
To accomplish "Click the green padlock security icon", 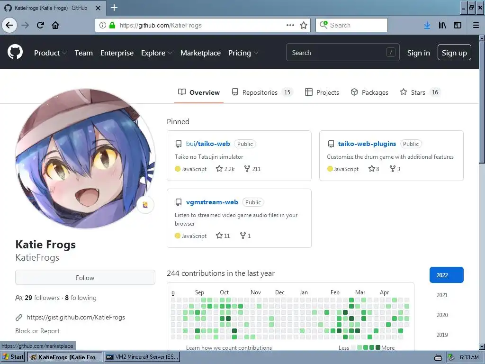I will 112,25.
